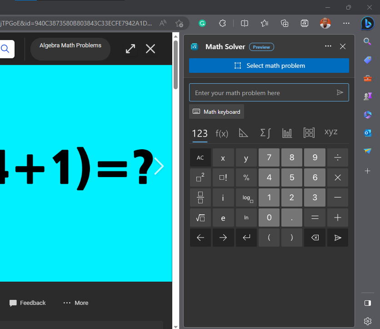380x329 pixels.
Task: Open the browser Settings and more menu
Action: [x=346, y=23]
